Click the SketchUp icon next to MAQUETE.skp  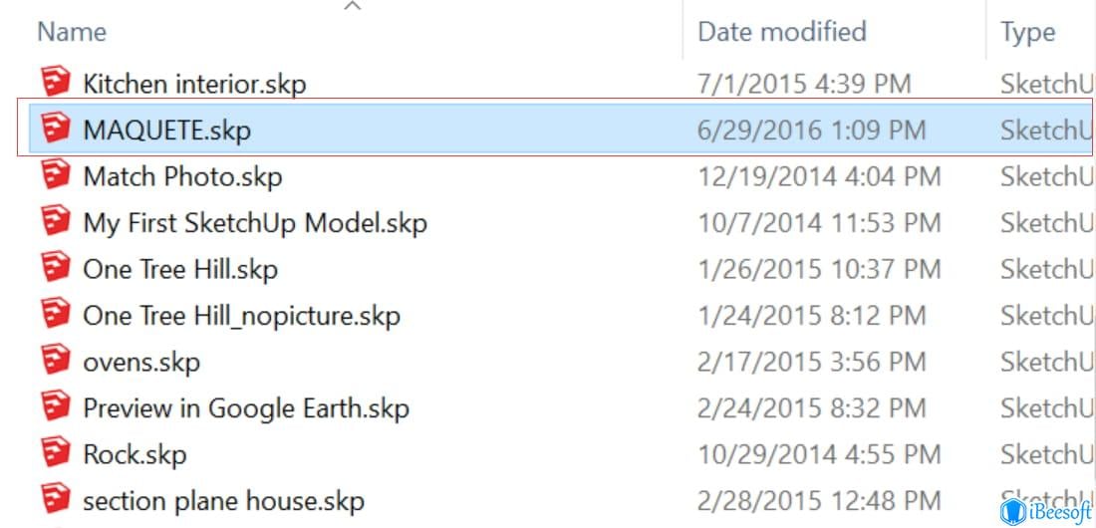click(x=55, y=128)
